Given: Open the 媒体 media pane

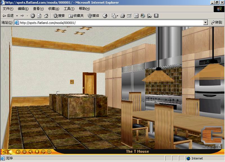Looking at the screenshot, I should (x=93, y=16).
